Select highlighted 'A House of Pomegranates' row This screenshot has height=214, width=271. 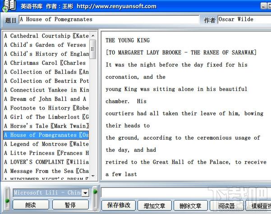click(46, 135)
